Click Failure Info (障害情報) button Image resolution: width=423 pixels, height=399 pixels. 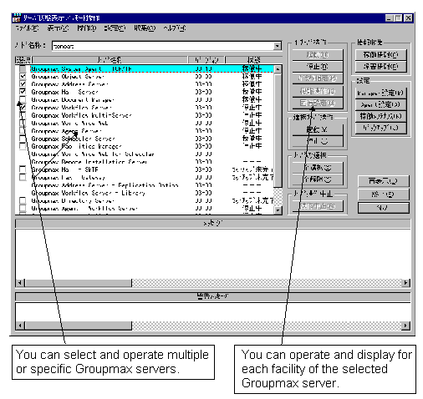380,66
